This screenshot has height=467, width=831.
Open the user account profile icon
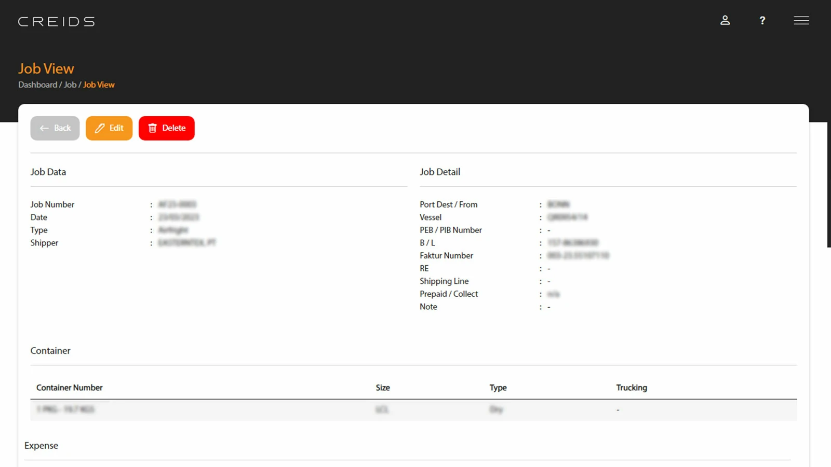click(x=725, y=21)
